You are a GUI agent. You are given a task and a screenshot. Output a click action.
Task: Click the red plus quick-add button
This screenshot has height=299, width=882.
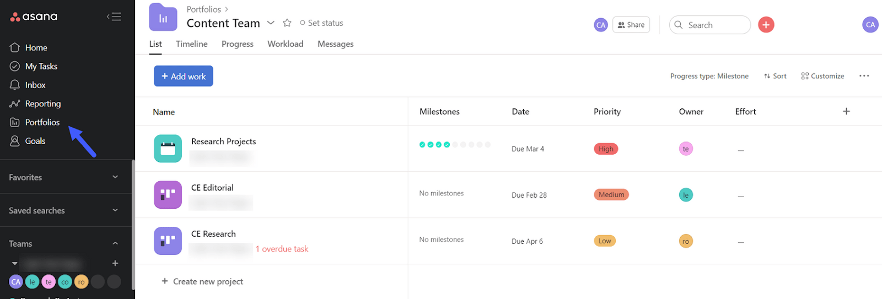pyautogui.click(x=766, y=25)
